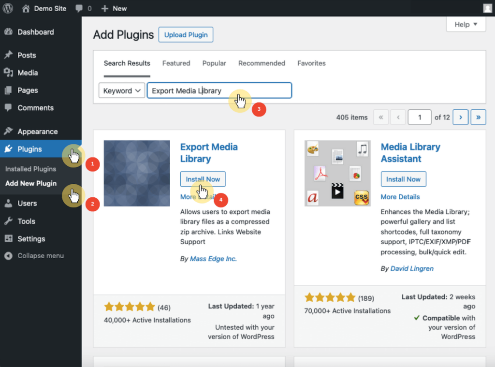Open the Posts menu label

click(27, 55)
